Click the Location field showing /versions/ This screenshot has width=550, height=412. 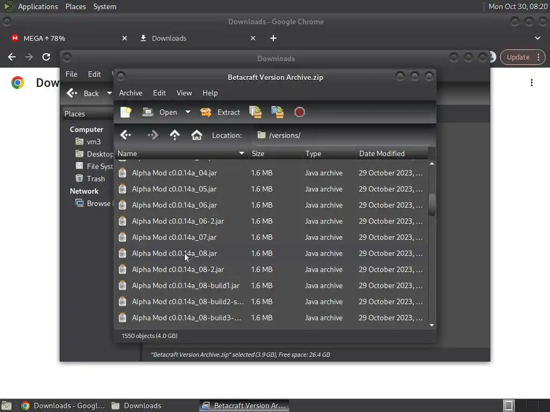tap(342, 135)
